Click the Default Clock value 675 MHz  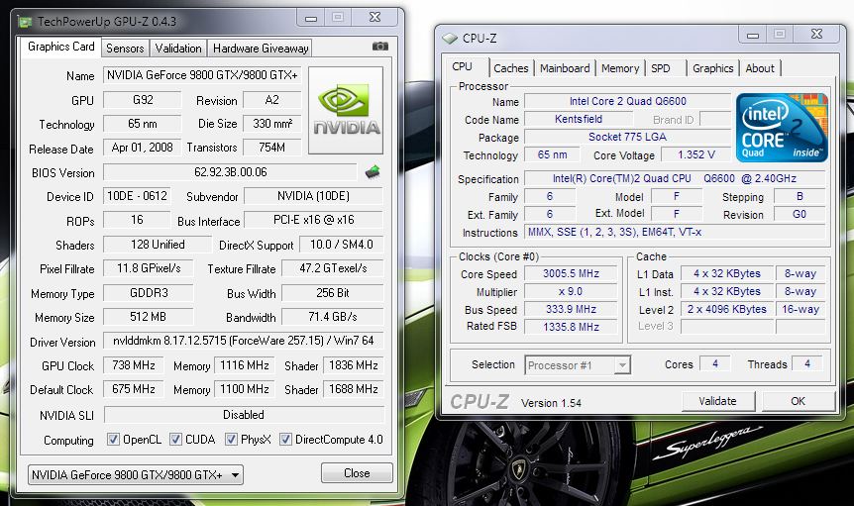(134, 389)
